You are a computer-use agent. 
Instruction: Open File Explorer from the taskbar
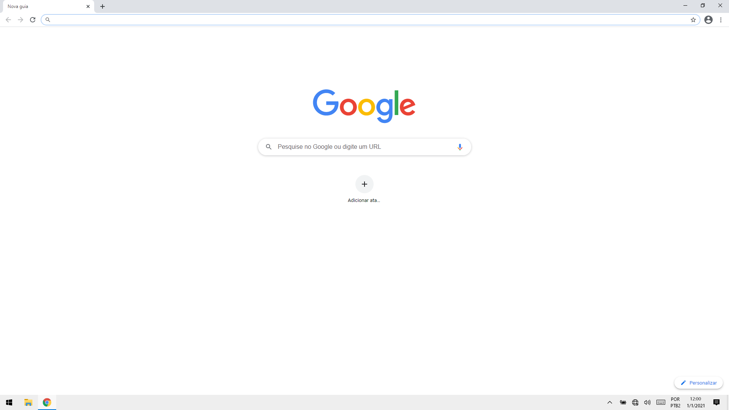click(28, 402)
